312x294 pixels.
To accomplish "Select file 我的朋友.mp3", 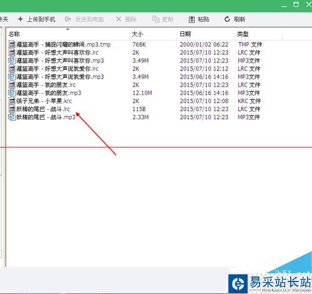I will click(49, 93).
